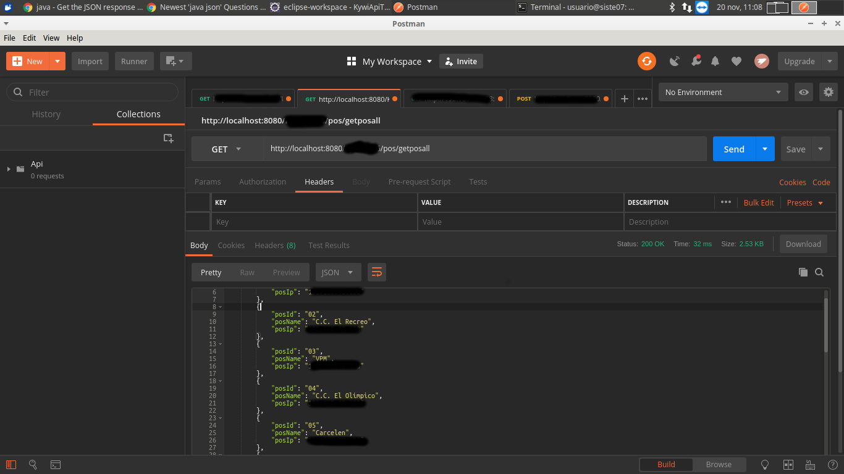Click the response body vertical scrollbar
The image size is (844, 474).
[x=827, y=325]
